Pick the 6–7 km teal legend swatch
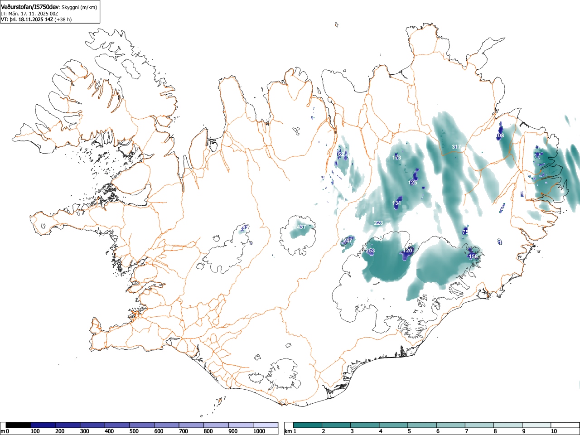 click(x=451, y=425)
